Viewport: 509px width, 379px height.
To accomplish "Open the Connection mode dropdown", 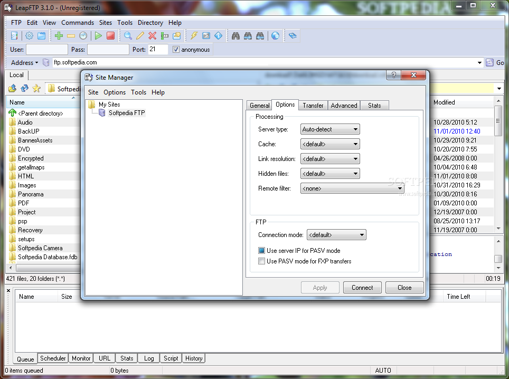I will tap(336, 234).
